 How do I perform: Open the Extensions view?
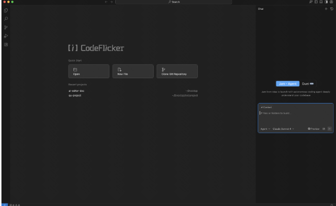(x=6, y=45)
